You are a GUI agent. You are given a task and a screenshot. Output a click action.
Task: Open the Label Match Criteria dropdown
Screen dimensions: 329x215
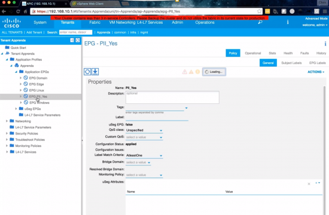161,156
